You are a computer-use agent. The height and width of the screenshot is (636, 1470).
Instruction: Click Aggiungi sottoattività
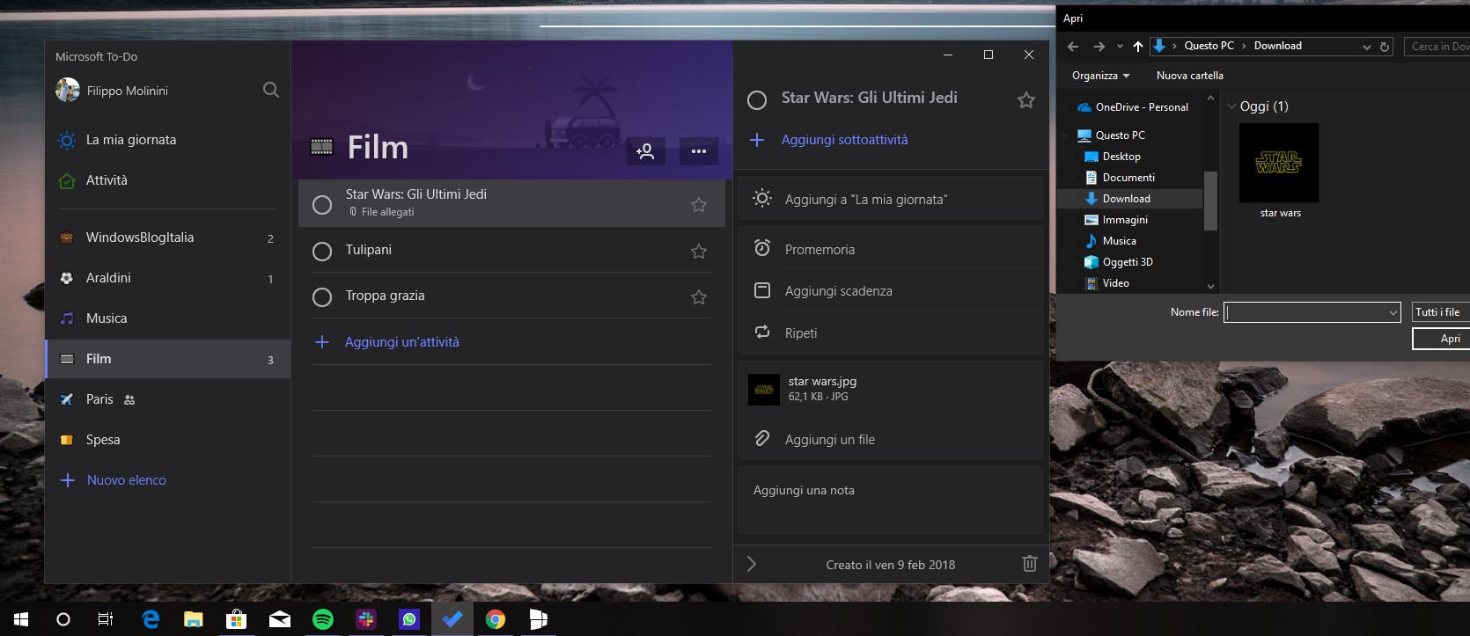(844, 140)
